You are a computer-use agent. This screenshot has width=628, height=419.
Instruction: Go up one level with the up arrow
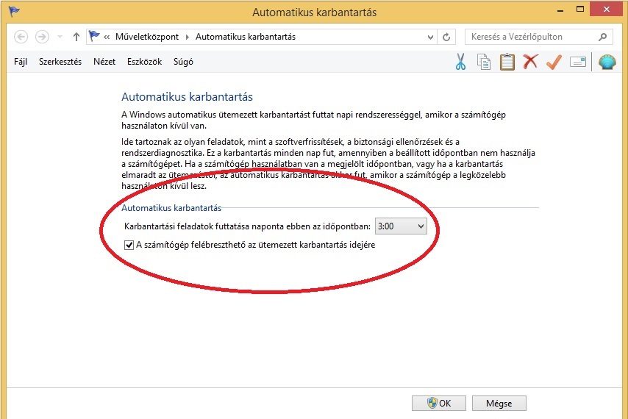76,37
